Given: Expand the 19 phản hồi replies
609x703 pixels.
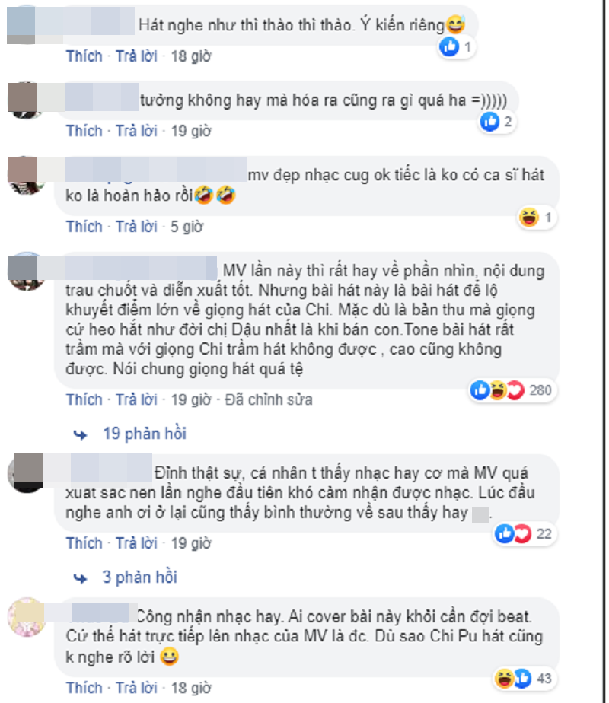Looking at the screenshot, I should [x=145, y=434].
